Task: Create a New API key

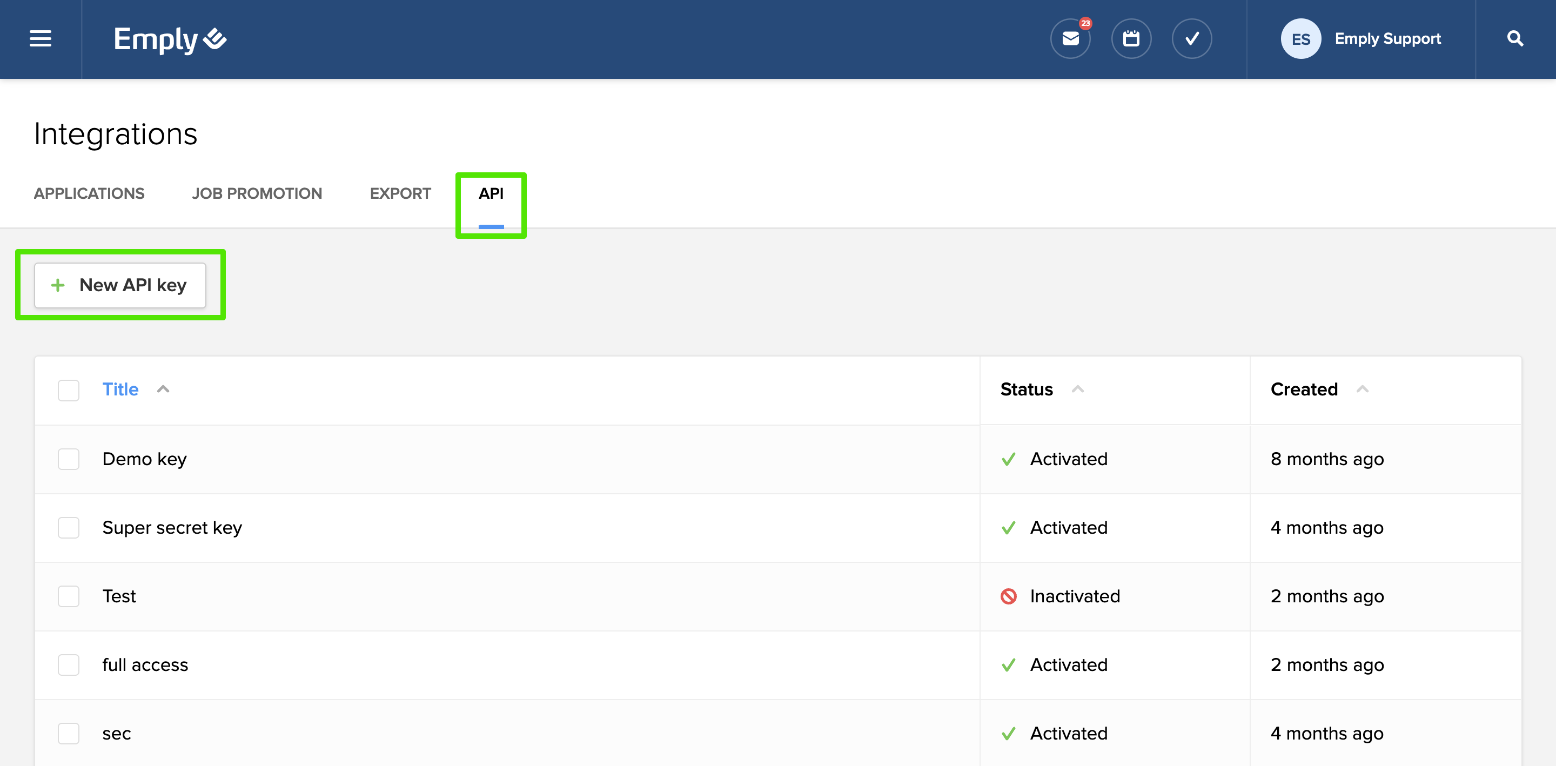Action: 120,285
